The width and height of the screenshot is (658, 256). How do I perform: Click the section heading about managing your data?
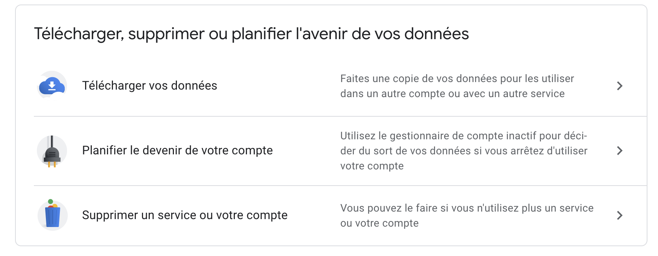point(251,34)
